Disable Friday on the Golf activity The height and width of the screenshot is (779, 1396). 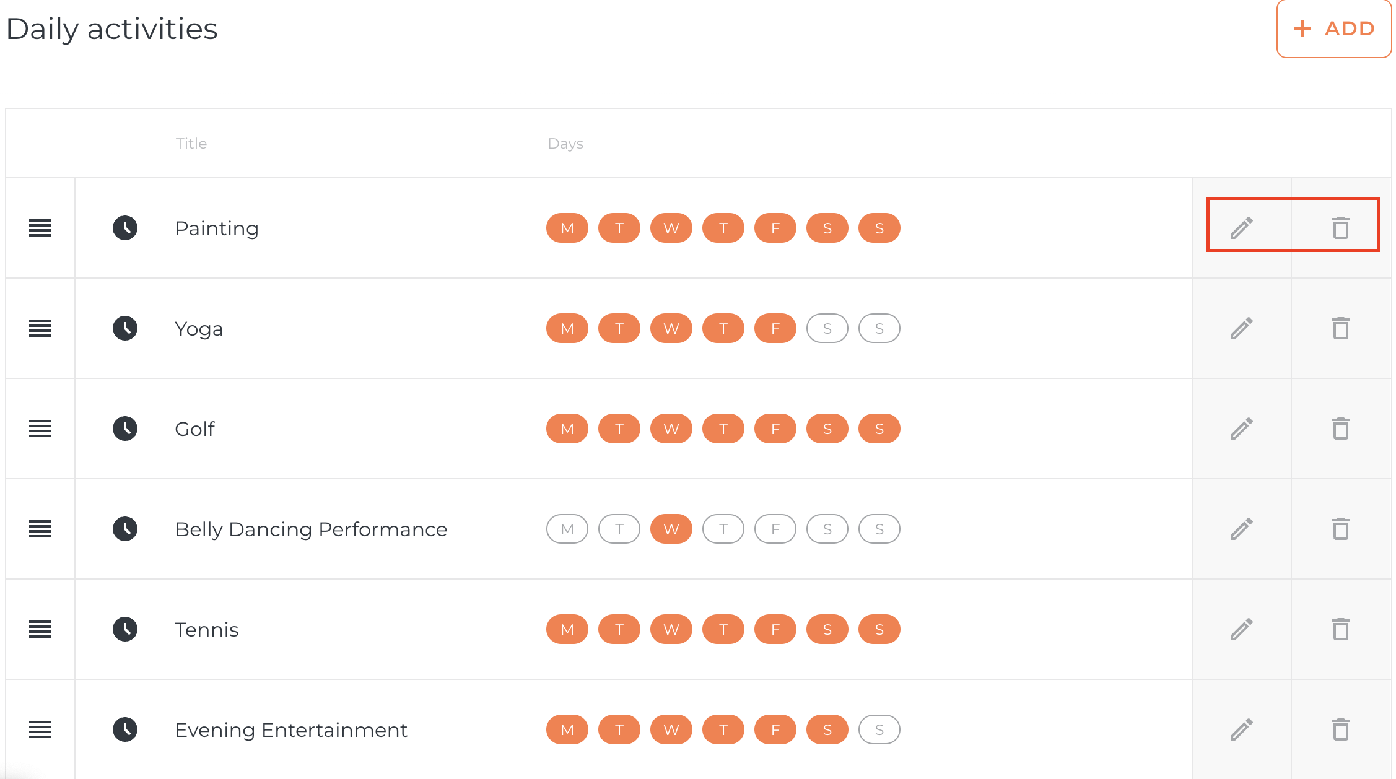click(775, 429)
